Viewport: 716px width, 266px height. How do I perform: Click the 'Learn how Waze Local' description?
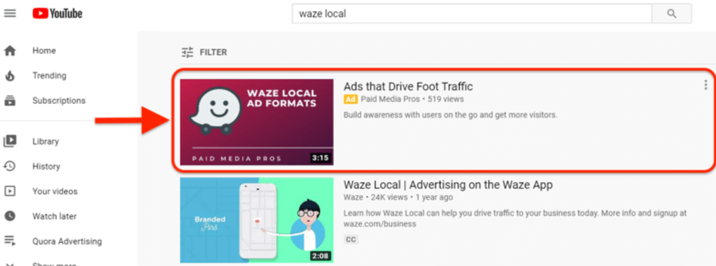(x=515, y=218)
